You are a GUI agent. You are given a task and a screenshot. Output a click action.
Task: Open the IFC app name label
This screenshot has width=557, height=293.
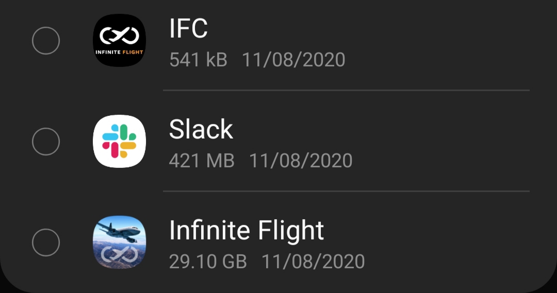click(x=188, y=29)
